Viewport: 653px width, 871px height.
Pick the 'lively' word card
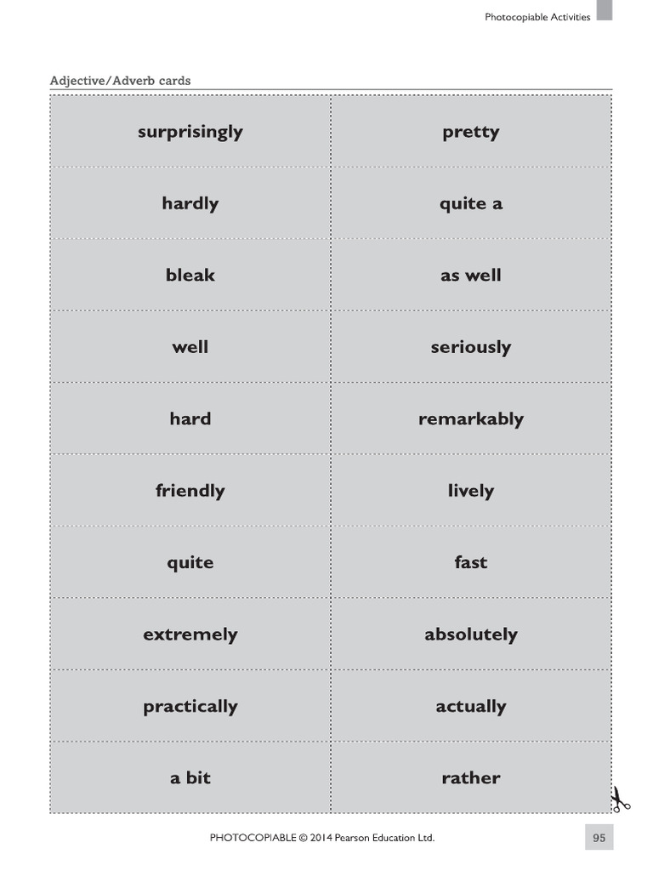coord(470,491)
